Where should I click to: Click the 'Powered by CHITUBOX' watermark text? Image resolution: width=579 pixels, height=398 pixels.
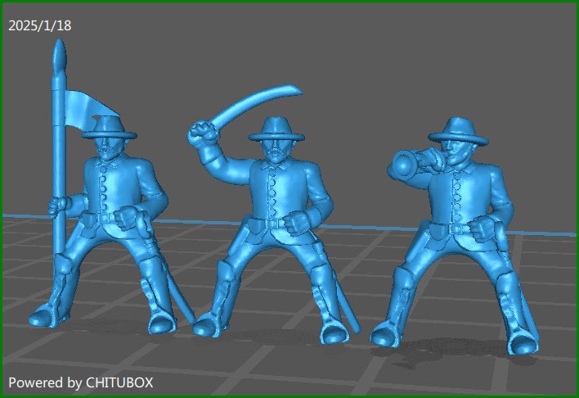(x=80, y=382)
